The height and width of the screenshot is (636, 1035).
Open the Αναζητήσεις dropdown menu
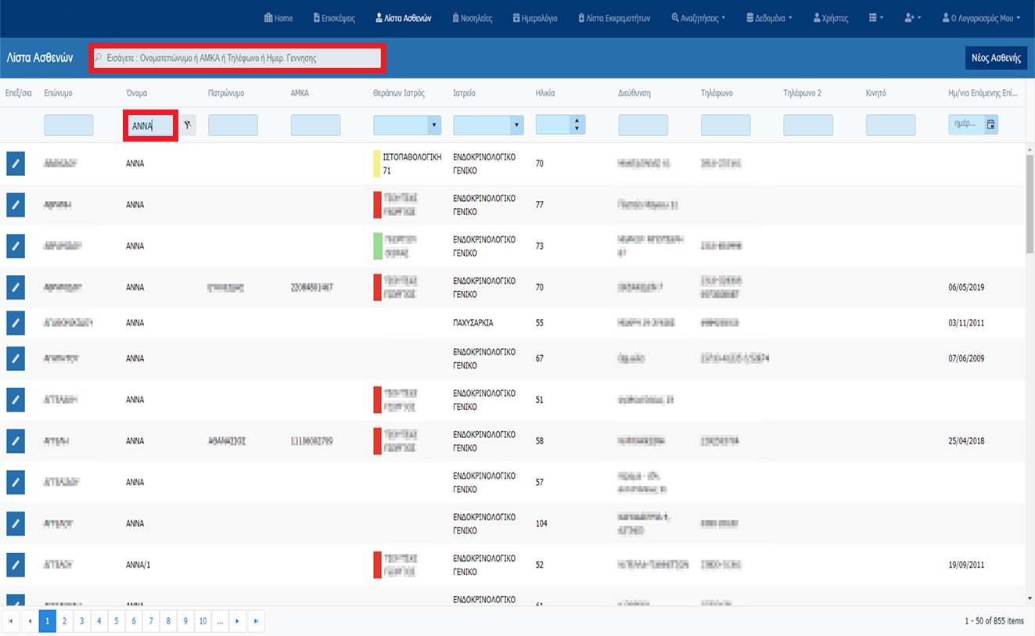point(699,18)
